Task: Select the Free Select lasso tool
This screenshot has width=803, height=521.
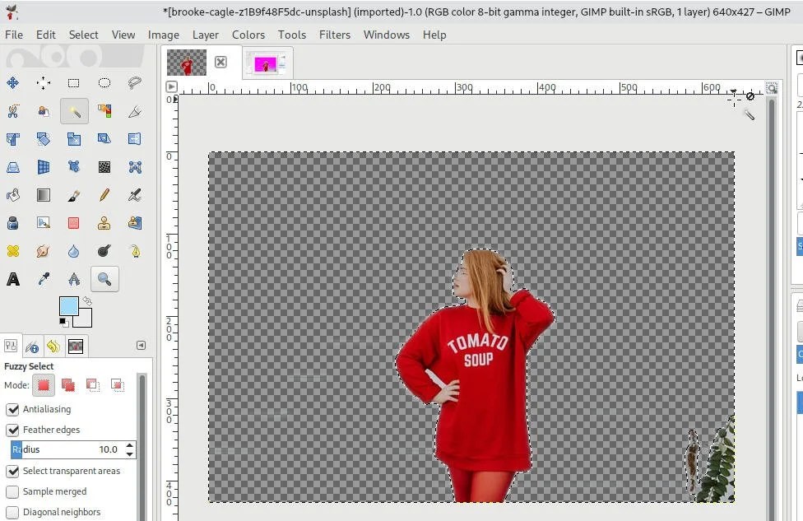Action: point(135,83)
